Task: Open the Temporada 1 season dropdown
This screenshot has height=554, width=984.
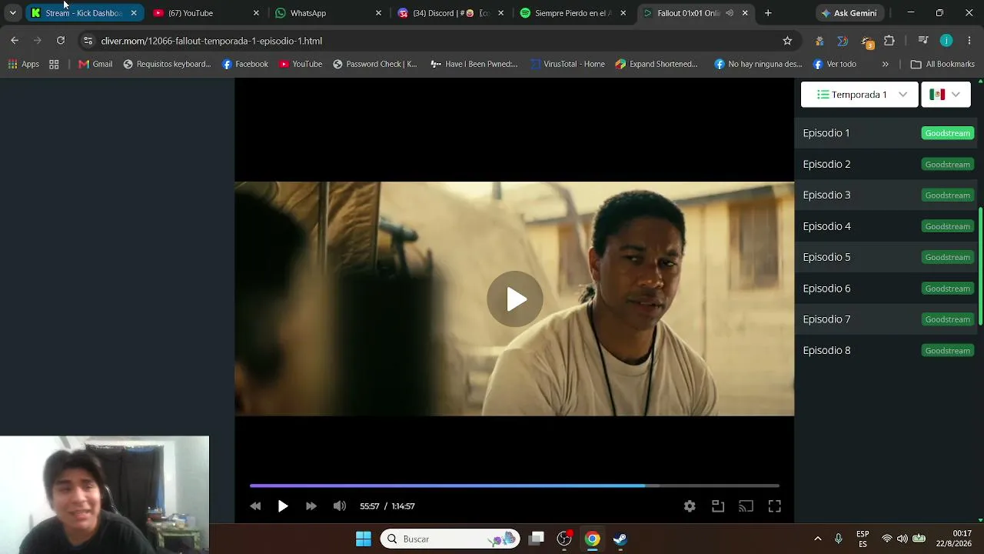Action: pyautogui.click(x=859, y=95)
